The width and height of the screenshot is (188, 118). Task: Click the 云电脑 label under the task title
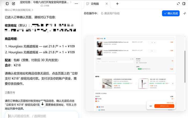coord(45,6)
